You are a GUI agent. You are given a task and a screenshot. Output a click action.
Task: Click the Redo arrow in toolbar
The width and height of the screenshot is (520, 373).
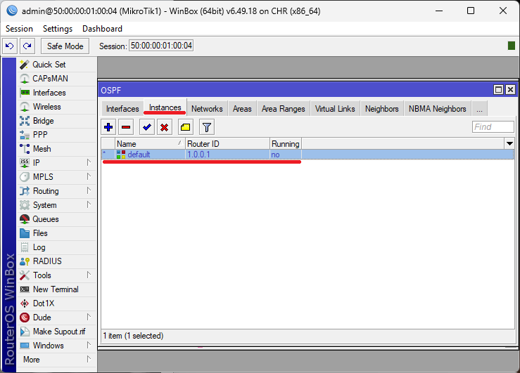(27, 46)
